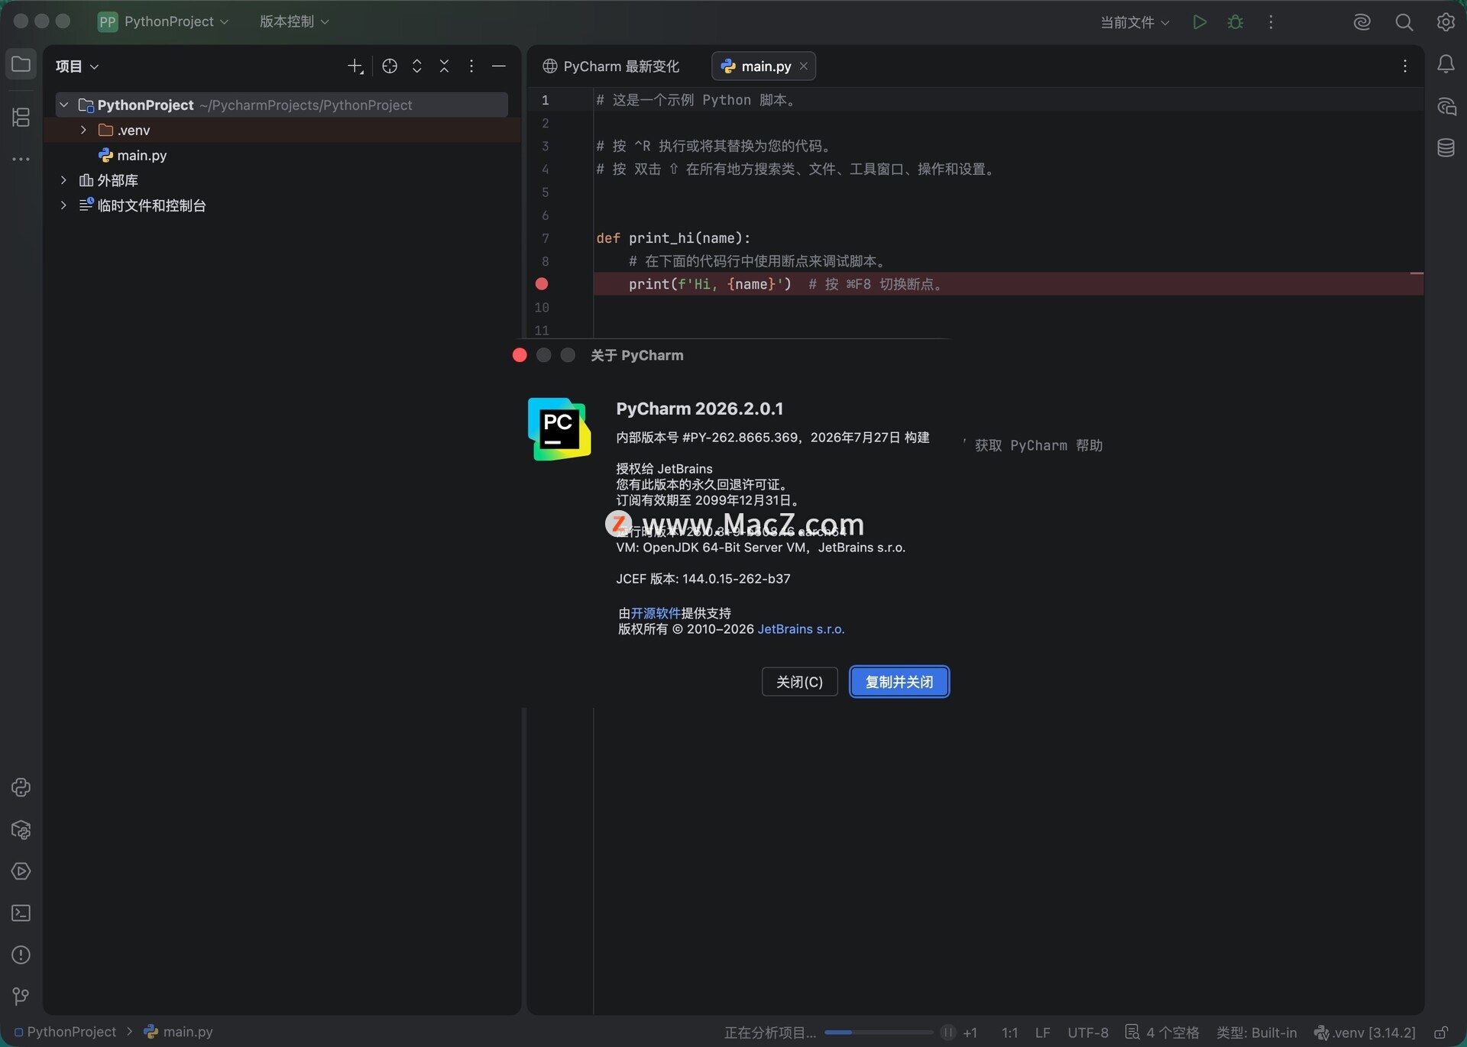Select version text PyCharm 2026.2.0.1
1467x1047 pixels.
coord(699,409)
